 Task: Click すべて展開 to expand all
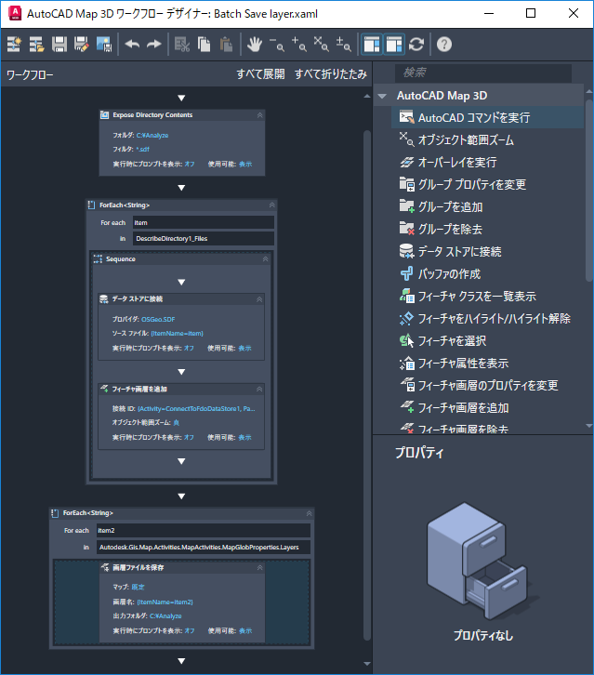pyautogui.click(x=260, y=74)
